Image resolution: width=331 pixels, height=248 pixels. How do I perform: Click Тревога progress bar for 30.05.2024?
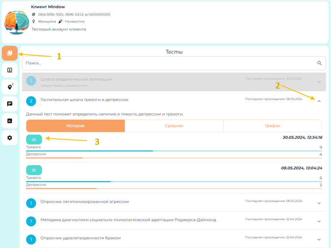(x=174, y=151)
